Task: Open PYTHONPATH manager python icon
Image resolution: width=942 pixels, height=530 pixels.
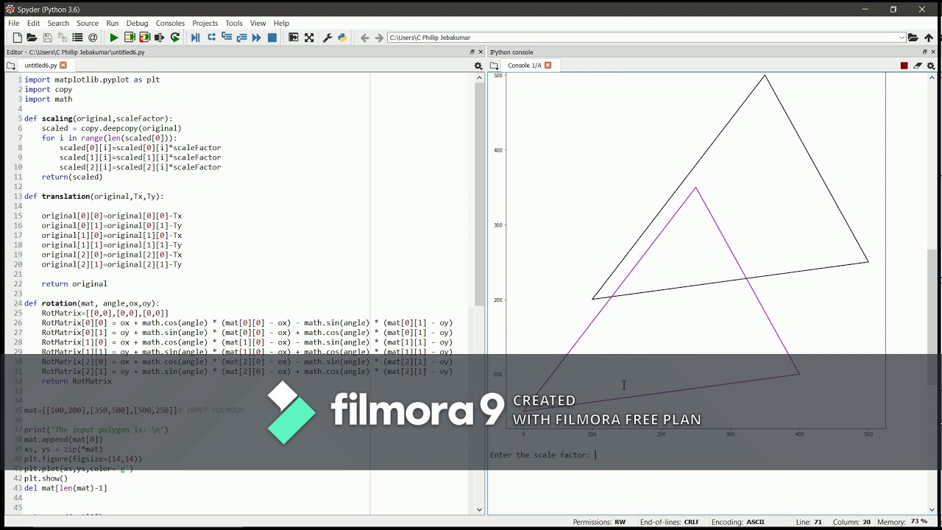Action: tap(343, 38)
